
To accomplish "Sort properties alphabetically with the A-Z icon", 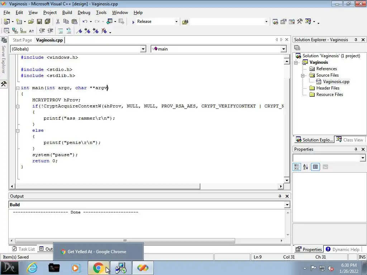I will 306,167.
